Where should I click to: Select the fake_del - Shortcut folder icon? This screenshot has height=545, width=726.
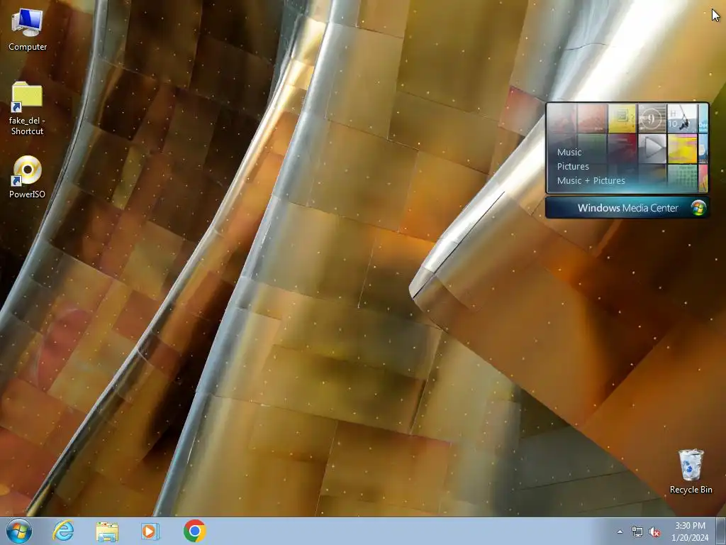click(27, 109)
